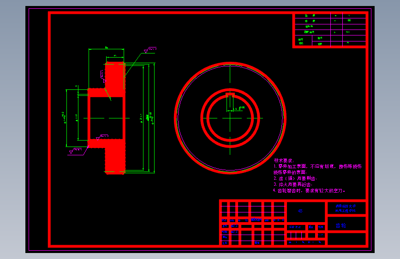The height and width of the screenshot is (259, 400).
Task: Pick the roughness symbol on the bore bottom edge
Action: 102,137
